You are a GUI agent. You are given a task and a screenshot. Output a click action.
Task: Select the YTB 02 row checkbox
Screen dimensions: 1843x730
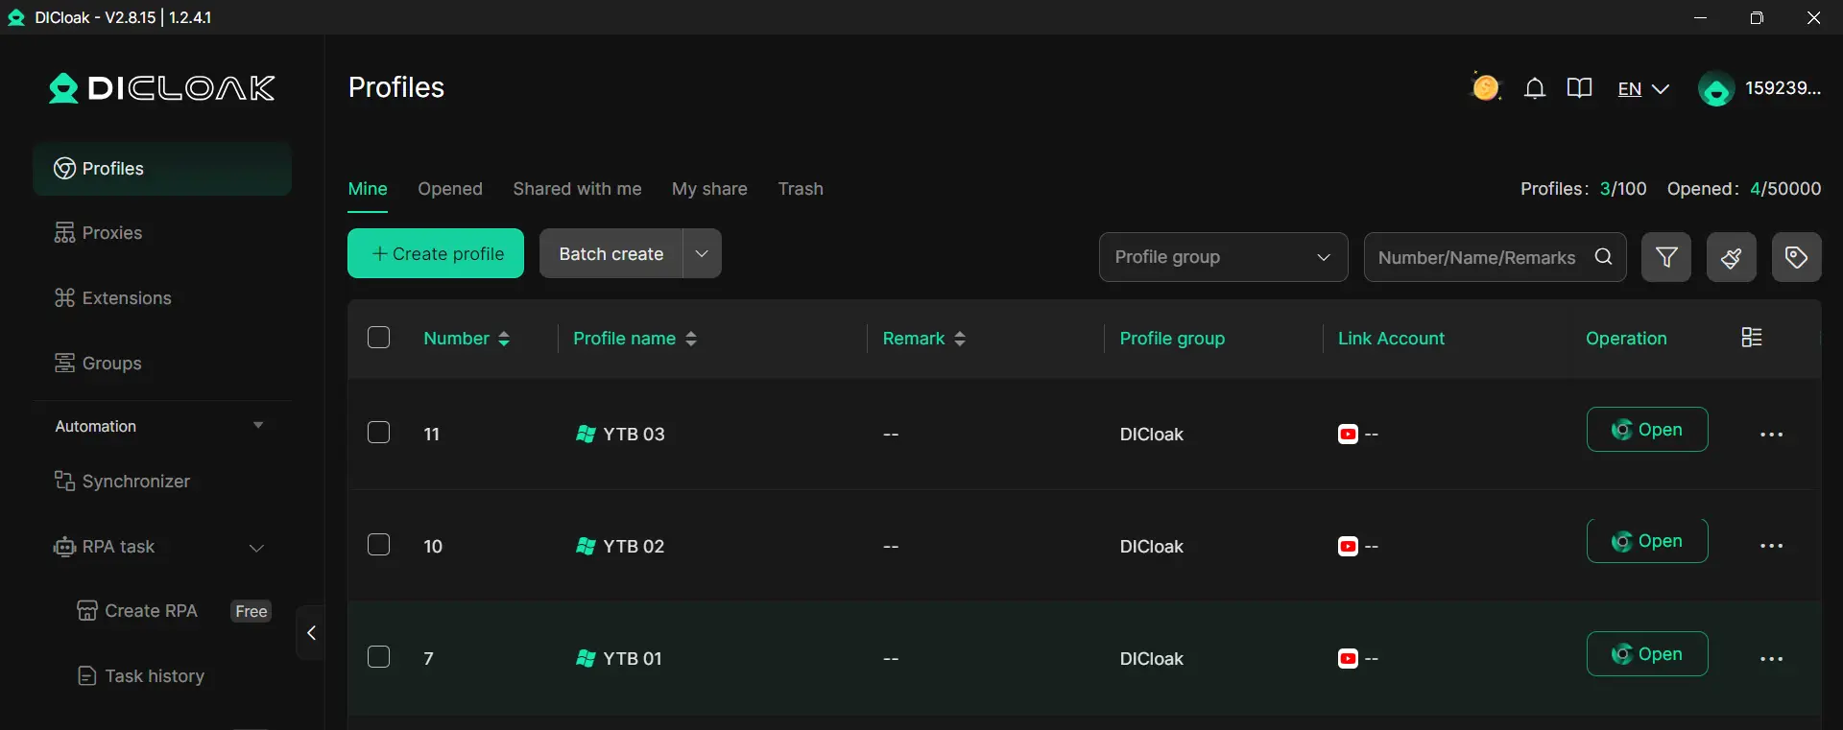point(379,545)
